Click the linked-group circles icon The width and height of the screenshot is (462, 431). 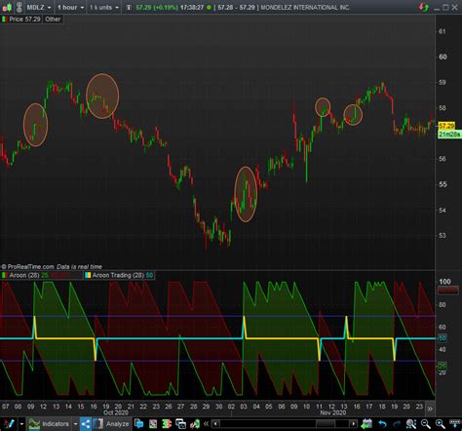19,7
